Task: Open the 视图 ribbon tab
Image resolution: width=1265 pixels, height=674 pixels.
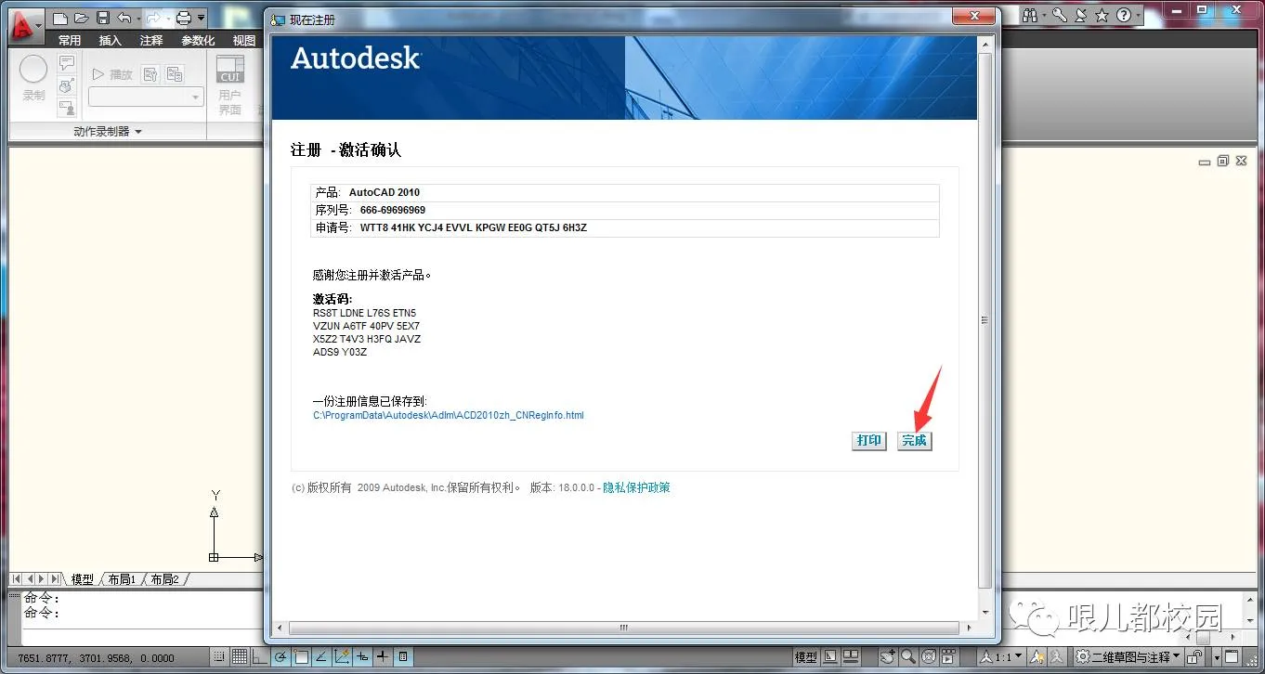Action: (x=244, y=40)
